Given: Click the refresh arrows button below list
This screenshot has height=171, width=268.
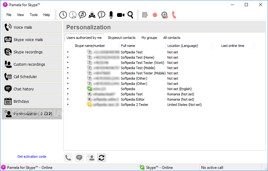Looking at the screenshot, I should pyautogui.click(x=102, y=158).
